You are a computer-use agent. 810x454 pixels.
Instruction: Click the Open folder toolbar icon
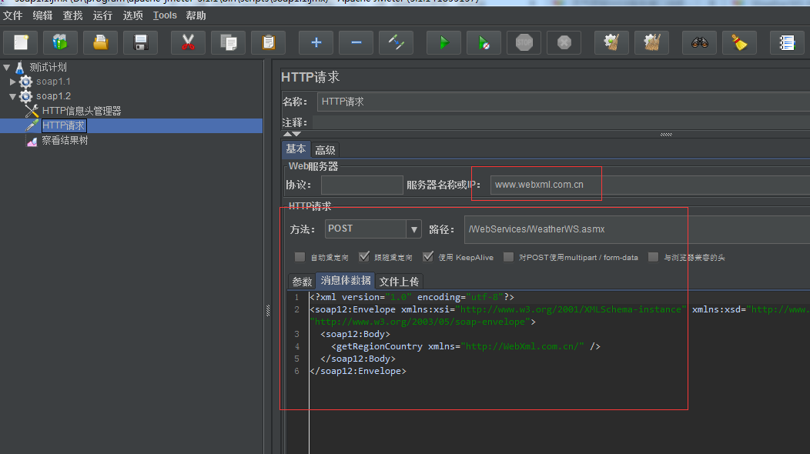coord(100,42)
